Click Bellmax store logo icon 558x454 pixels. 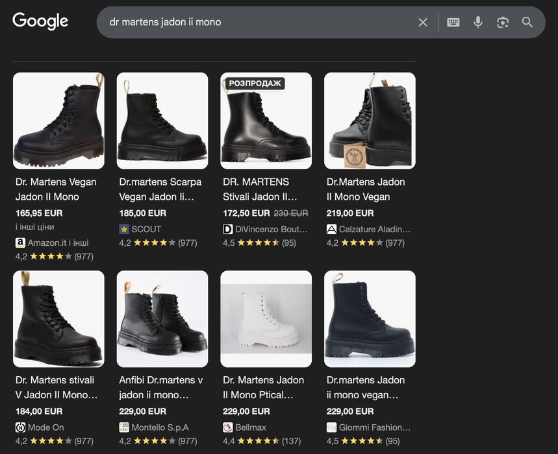pos(228,427)
